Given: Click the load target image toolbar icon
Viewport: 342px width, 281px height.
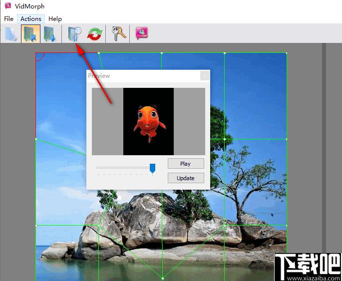Looking at the screenshot, I should pyautogui.click(x=50, y=34).
